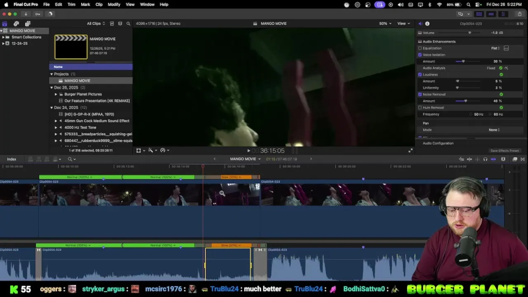Toggle filmstrip or list clip appearance
The height and width of the screenshot is (297, 528).
112,24
